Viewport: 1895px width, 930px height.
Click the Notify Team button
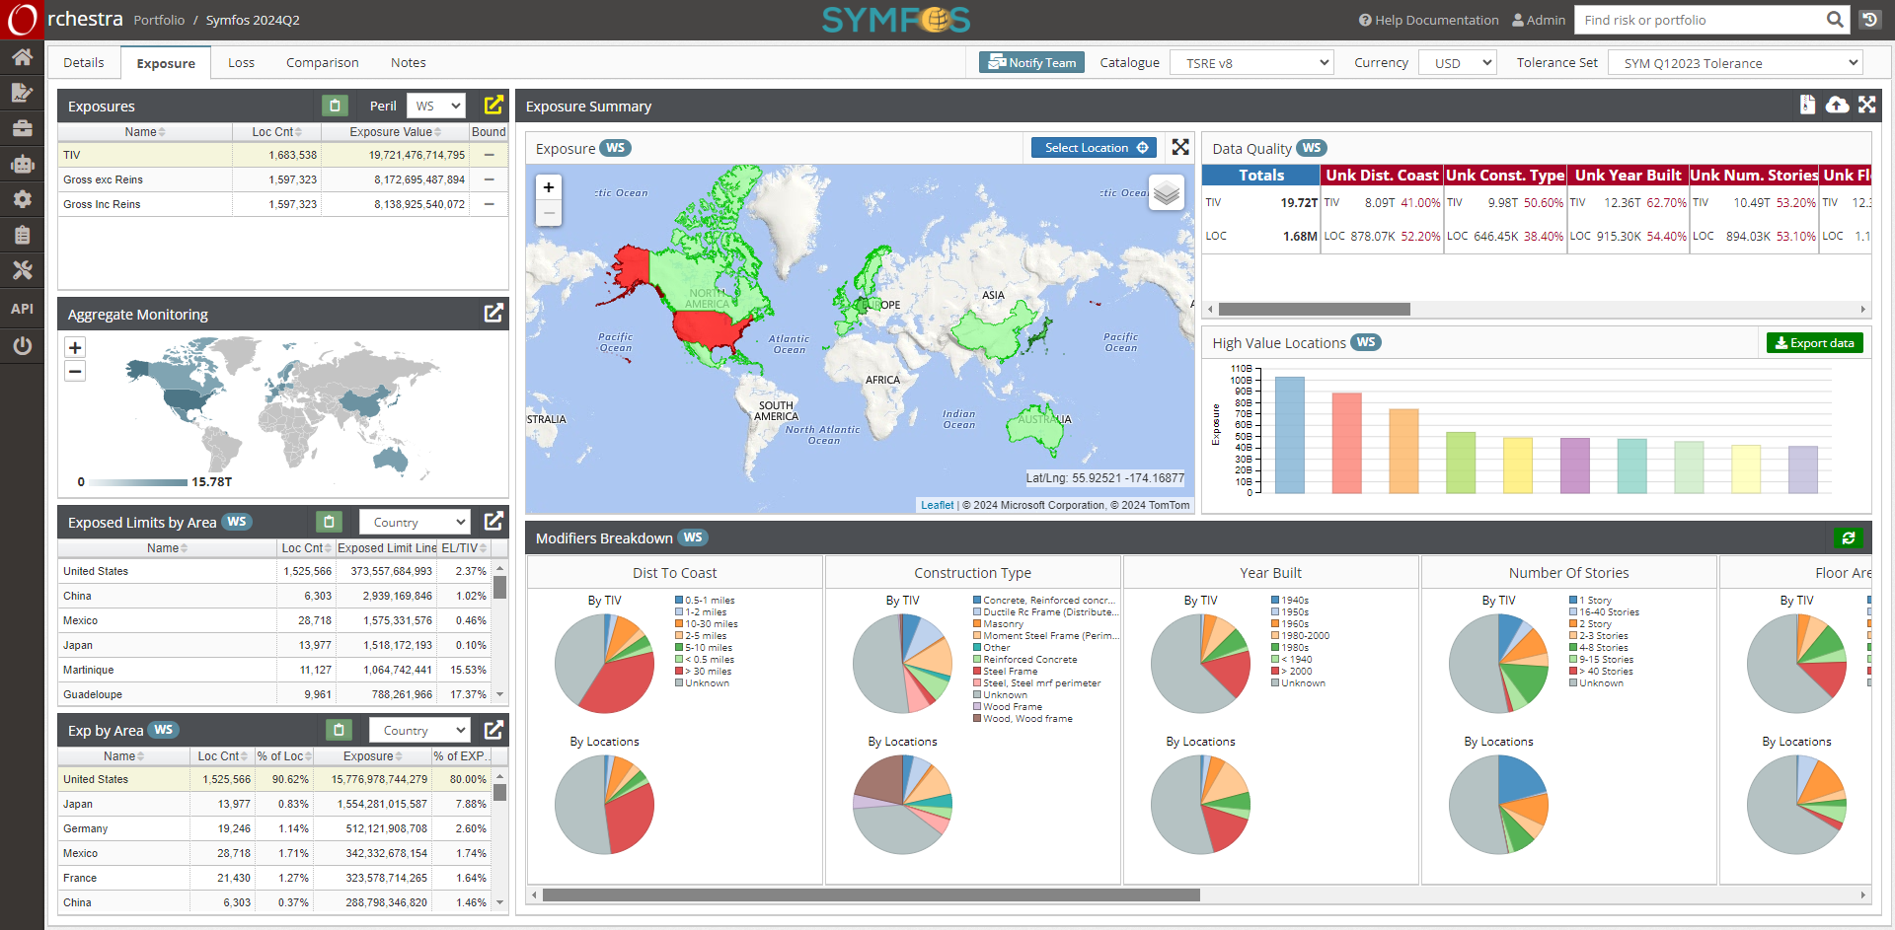click(x=1031, y=62)
